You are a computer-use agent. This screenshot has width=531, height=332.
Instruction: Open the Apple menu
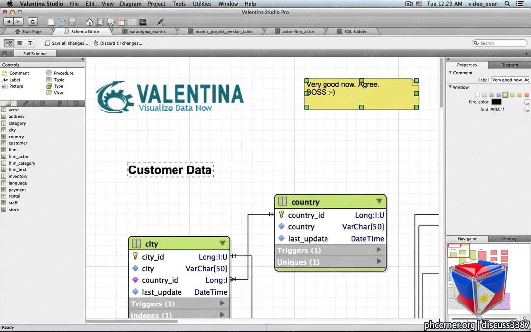coord(10,4)
